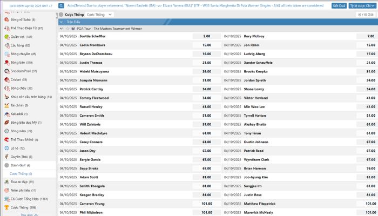The height and width of the screenshot is (216, 378).
Task: Bet on Bryson DeChambeau odds 16.00
Action: pyautogui.click(x=207, y=54)
